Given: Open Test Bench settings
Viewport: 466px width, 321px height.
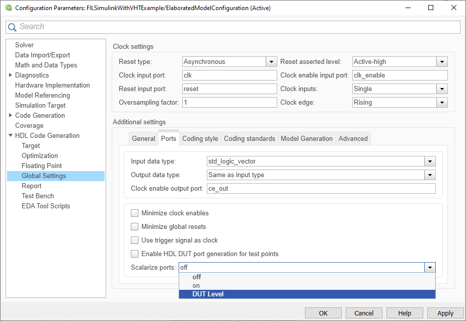Looking at the screenshot, I should tap(38, 196).
